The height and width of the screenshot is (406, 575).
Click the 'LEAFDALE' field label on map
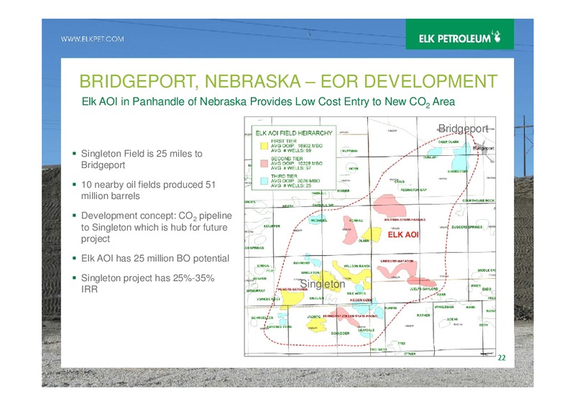point(367,330)
